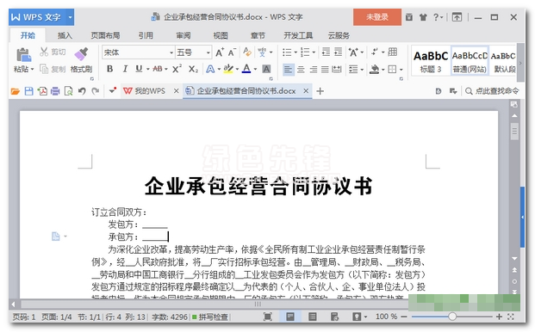Image resolution: width=535 pixels, height=332 pixels.
Task: Click the save icon in quick access bar
Action: click(x=29, y=91)
